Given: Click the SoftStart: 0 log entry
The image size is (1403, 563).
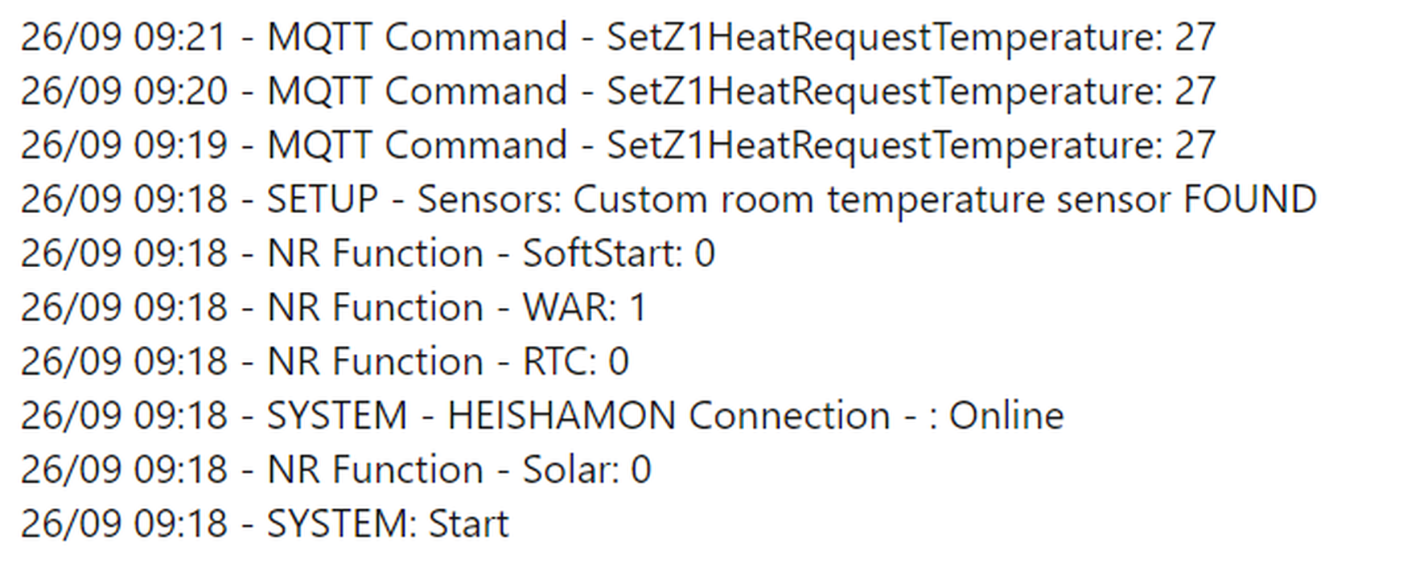Looking at the screenshot, I should [x=619, y=253].
